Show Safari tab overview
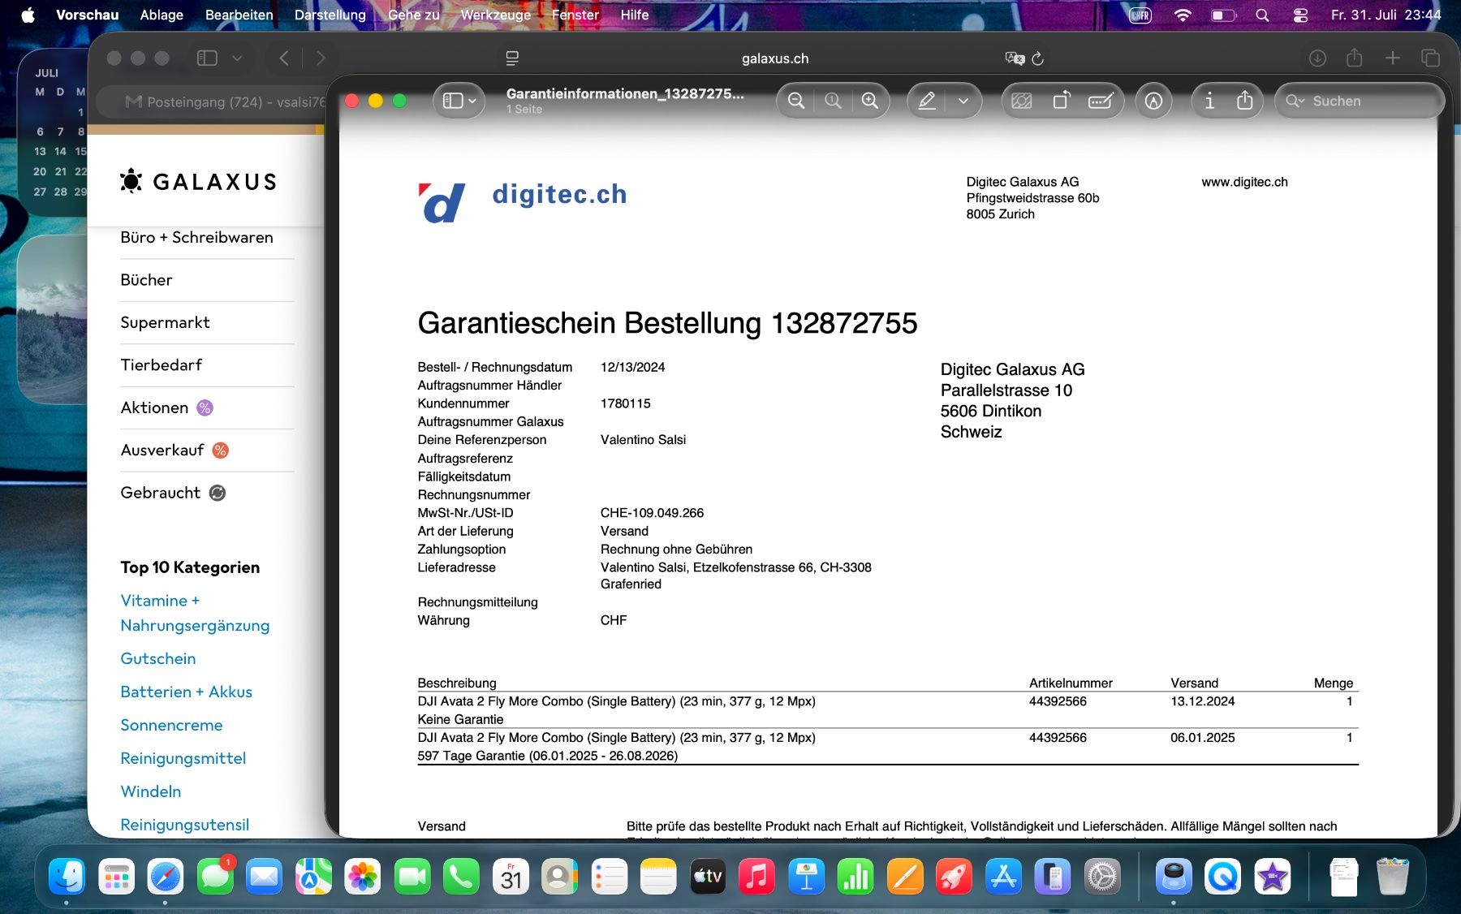Viewport: 1461px width, 914px height. point(1430,58)
